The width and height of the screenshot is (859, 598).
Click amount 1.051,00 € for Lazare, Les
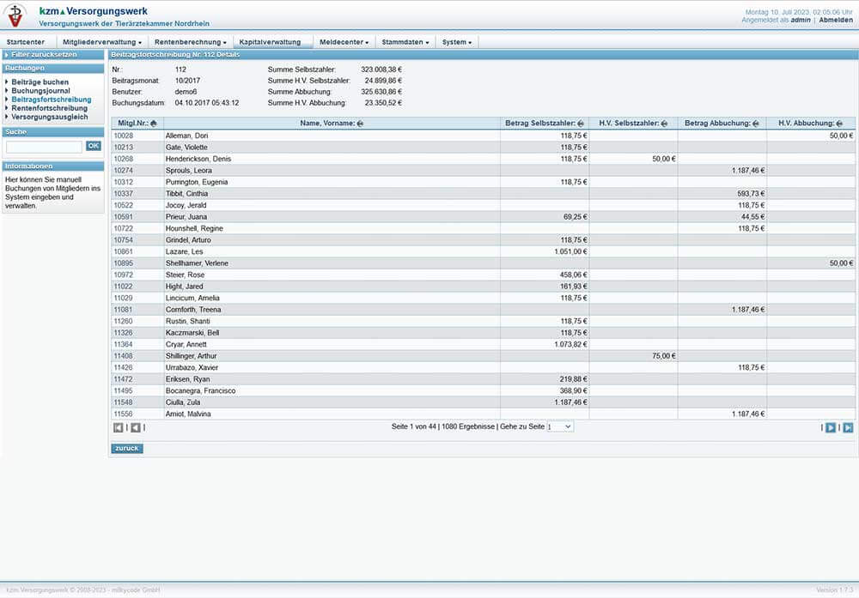click(570, 251)
